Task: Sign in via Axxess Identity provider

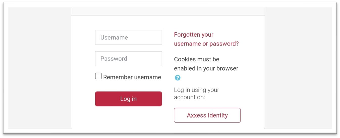Action: click(207, 115)
